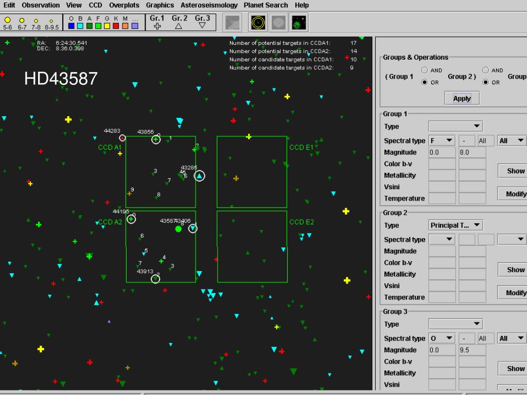The width and height of the screenshot is (527, 395).
Task: Click Group 1 Temperature minimum field
Action: tap(442, 198)
